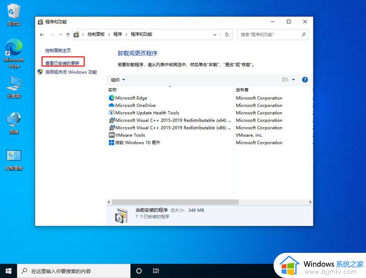This screenshot has width=366, height=278.
Task: Click the scrollbar right arrow
Action: click(x=310, y=202)
